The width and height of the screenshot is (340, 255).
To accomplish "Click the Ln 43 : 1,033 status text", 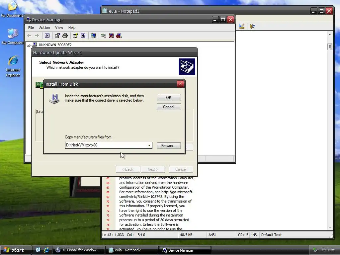I will (113, 235).
